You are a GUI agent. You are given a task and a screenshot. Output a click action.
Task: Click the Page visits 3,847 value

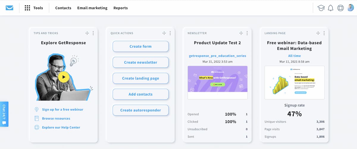click(320, 129)
